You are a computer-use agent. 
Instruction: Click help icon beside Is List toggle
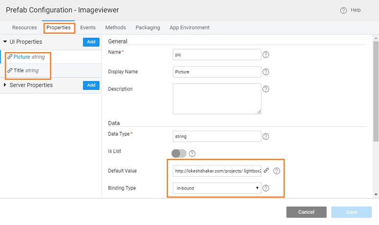point(192,153)
